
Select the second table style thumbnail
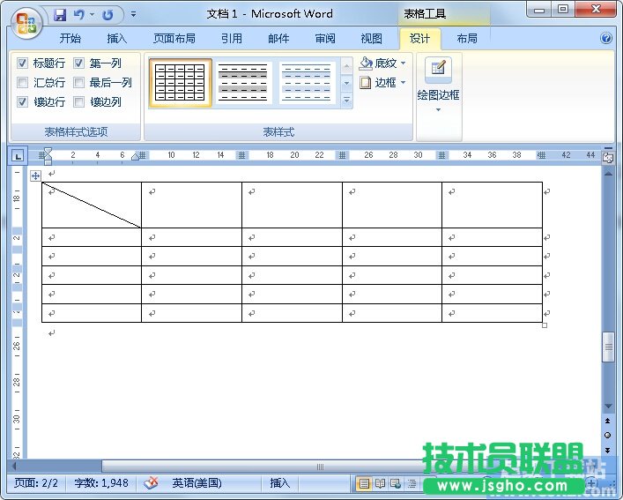(x=242, y=83)
